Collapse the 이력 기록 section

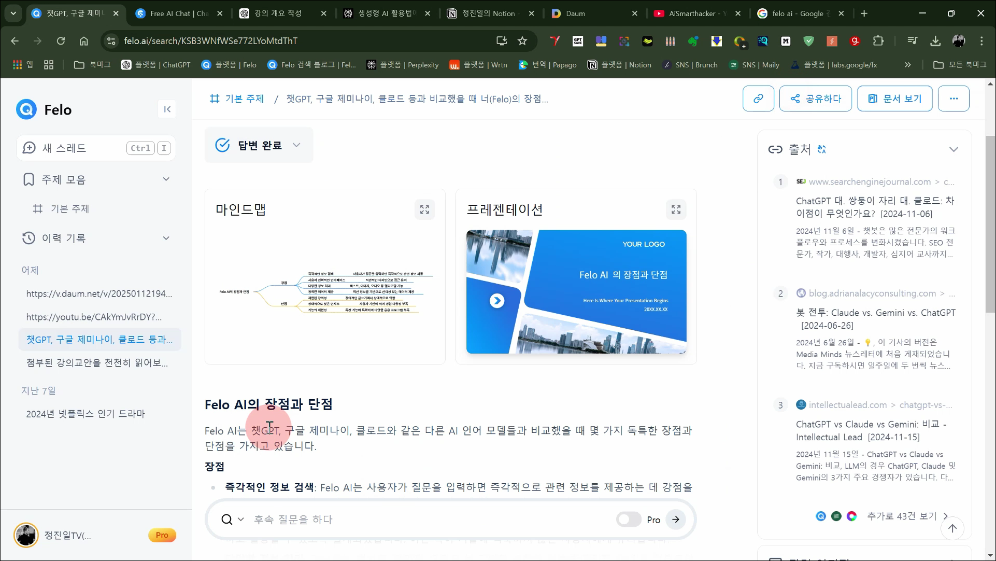pyautogui.click(x=166, y=238)
